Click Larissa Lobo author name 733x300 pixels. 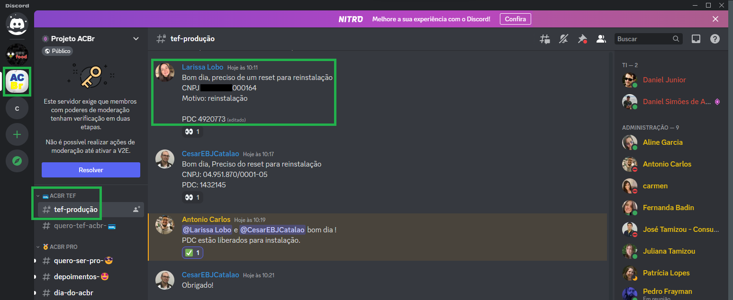click(x=203, y=67)
